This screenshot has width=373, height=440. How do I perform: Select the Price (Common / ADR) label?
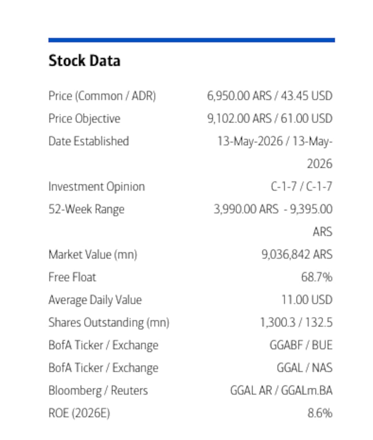point(102,96)
